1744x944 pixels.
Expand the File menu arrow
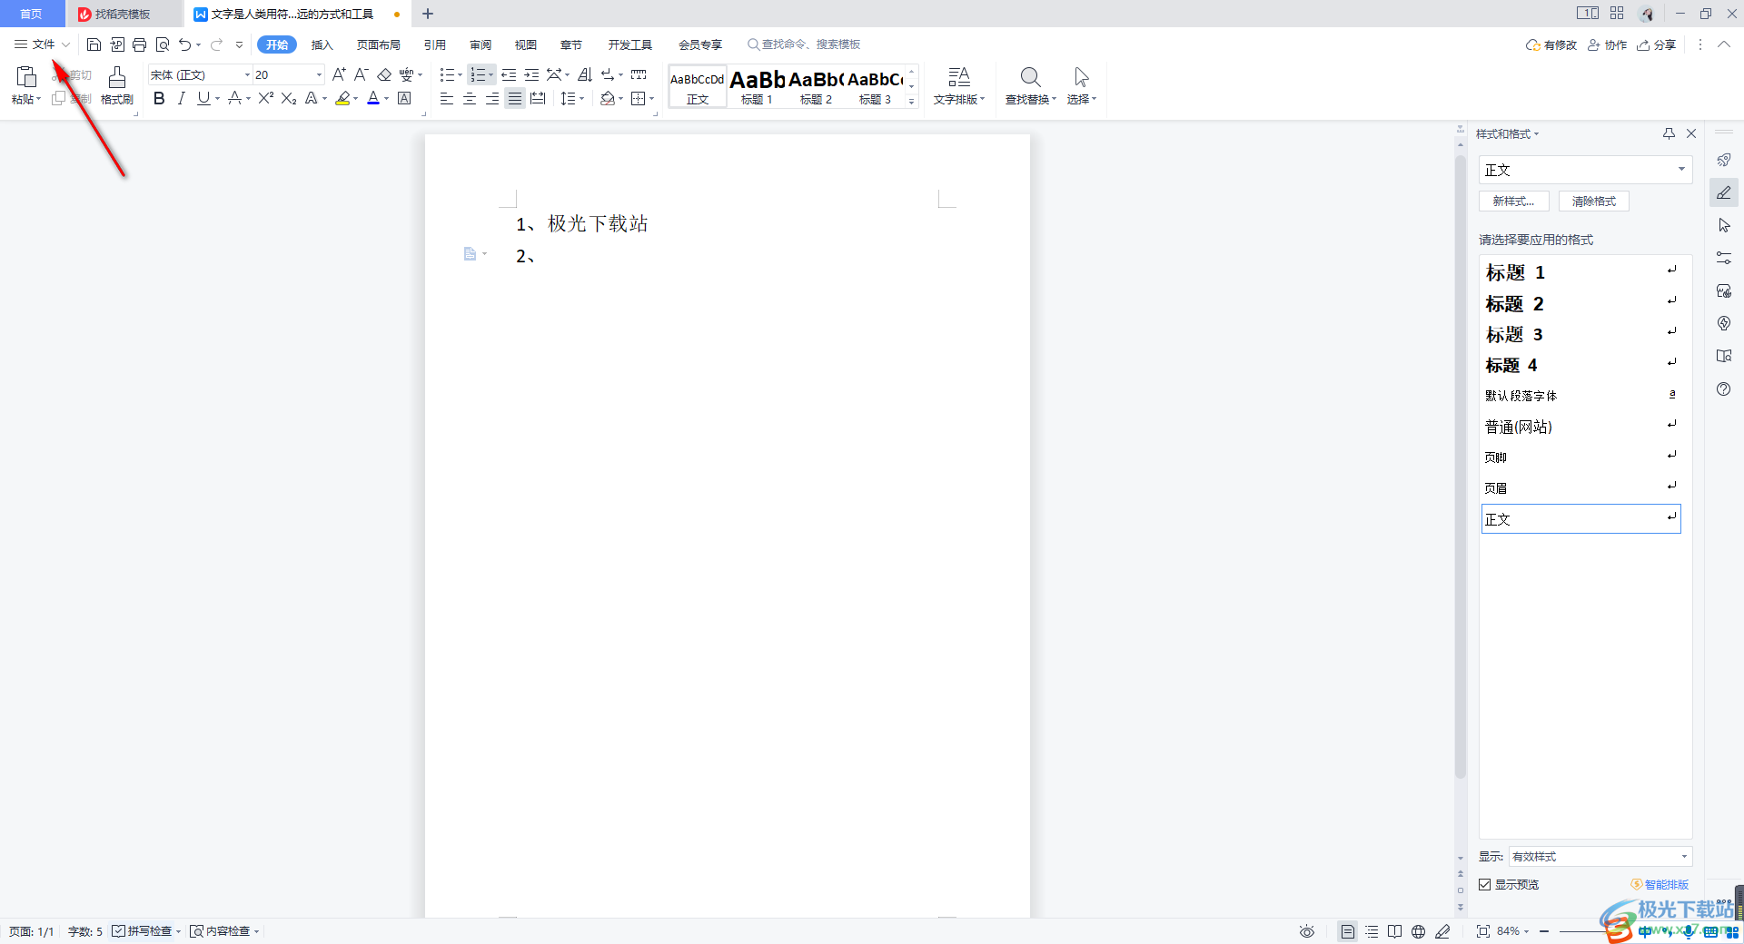(65, 44)
